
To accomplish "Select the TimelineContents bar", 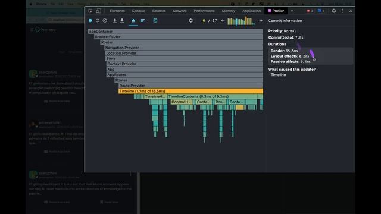I will pyautogui.click(x=212, y=96).
